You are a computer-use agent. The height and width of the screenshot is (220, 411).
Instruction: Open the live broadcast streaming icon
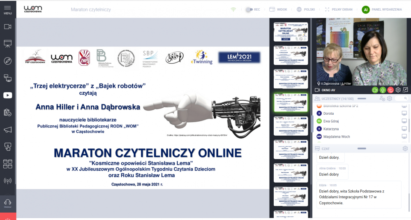pyautogui.click(x=7, y=181)
